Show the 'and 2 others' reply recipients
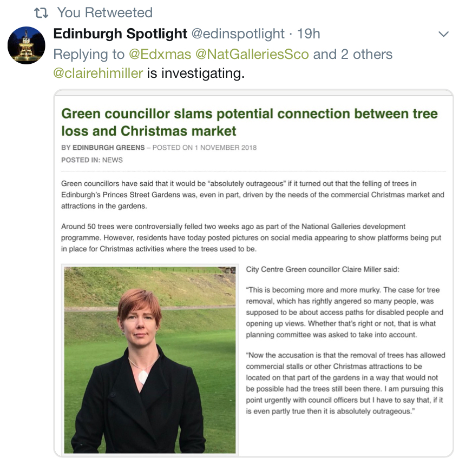The image size is (459, 465). (353, 54)
